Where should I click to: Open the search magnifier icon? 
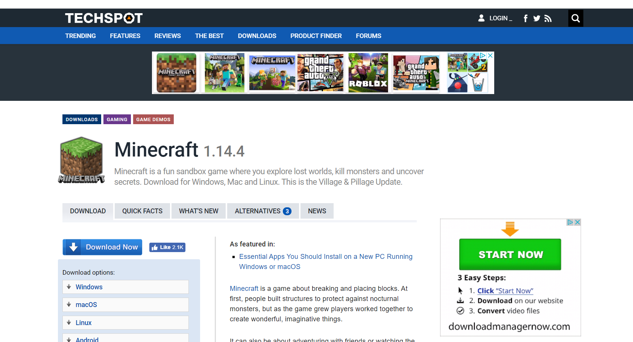(x=575, y=18)
